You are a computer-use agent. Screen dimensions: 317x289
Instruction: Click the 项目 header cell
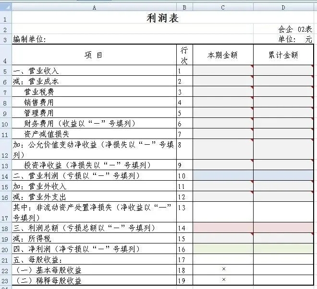(x=94, y=55)
